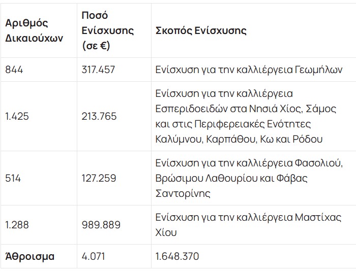Click the beneficiaries value 1.425

pyautogui.click(x=17, y=116)
